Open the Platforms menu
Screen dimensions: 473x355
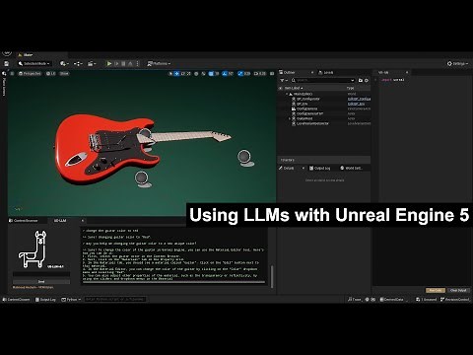click(x=159, y=63)
